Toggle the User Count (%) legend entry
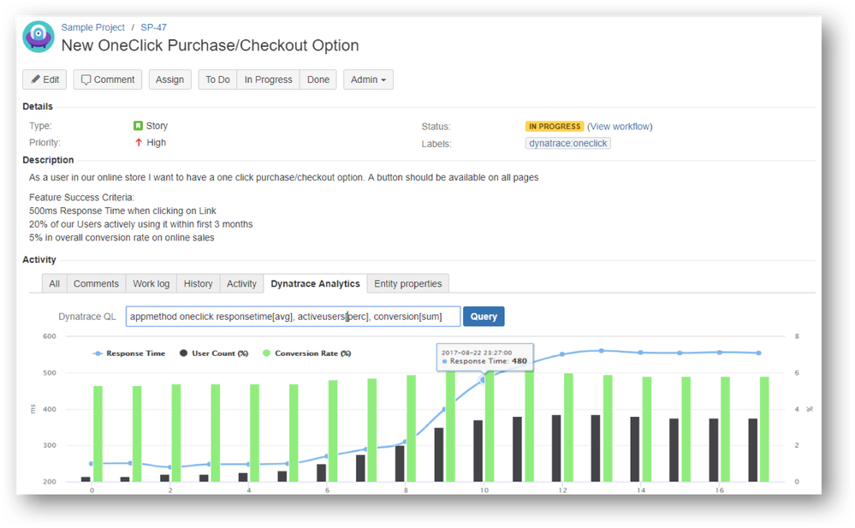 [x=214, y=353]
